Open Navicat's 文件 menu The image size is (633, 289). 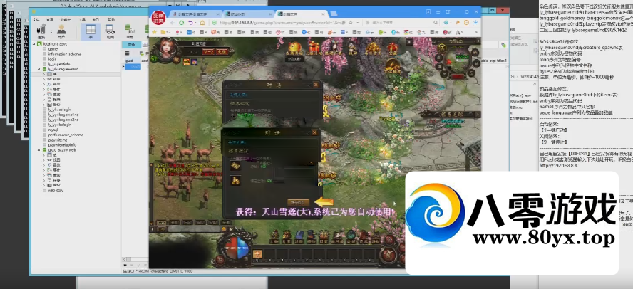click(x=36, y=19)
